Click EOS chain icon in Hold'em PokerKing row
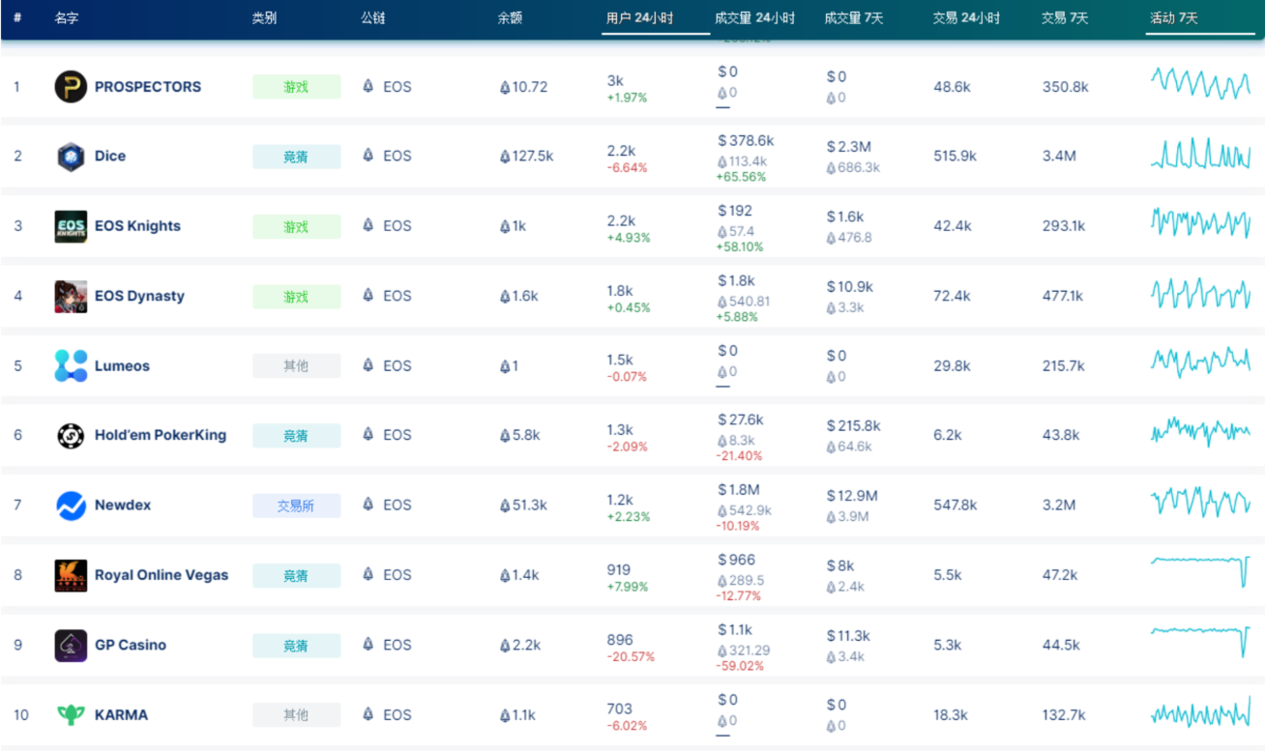 (368, 435)
